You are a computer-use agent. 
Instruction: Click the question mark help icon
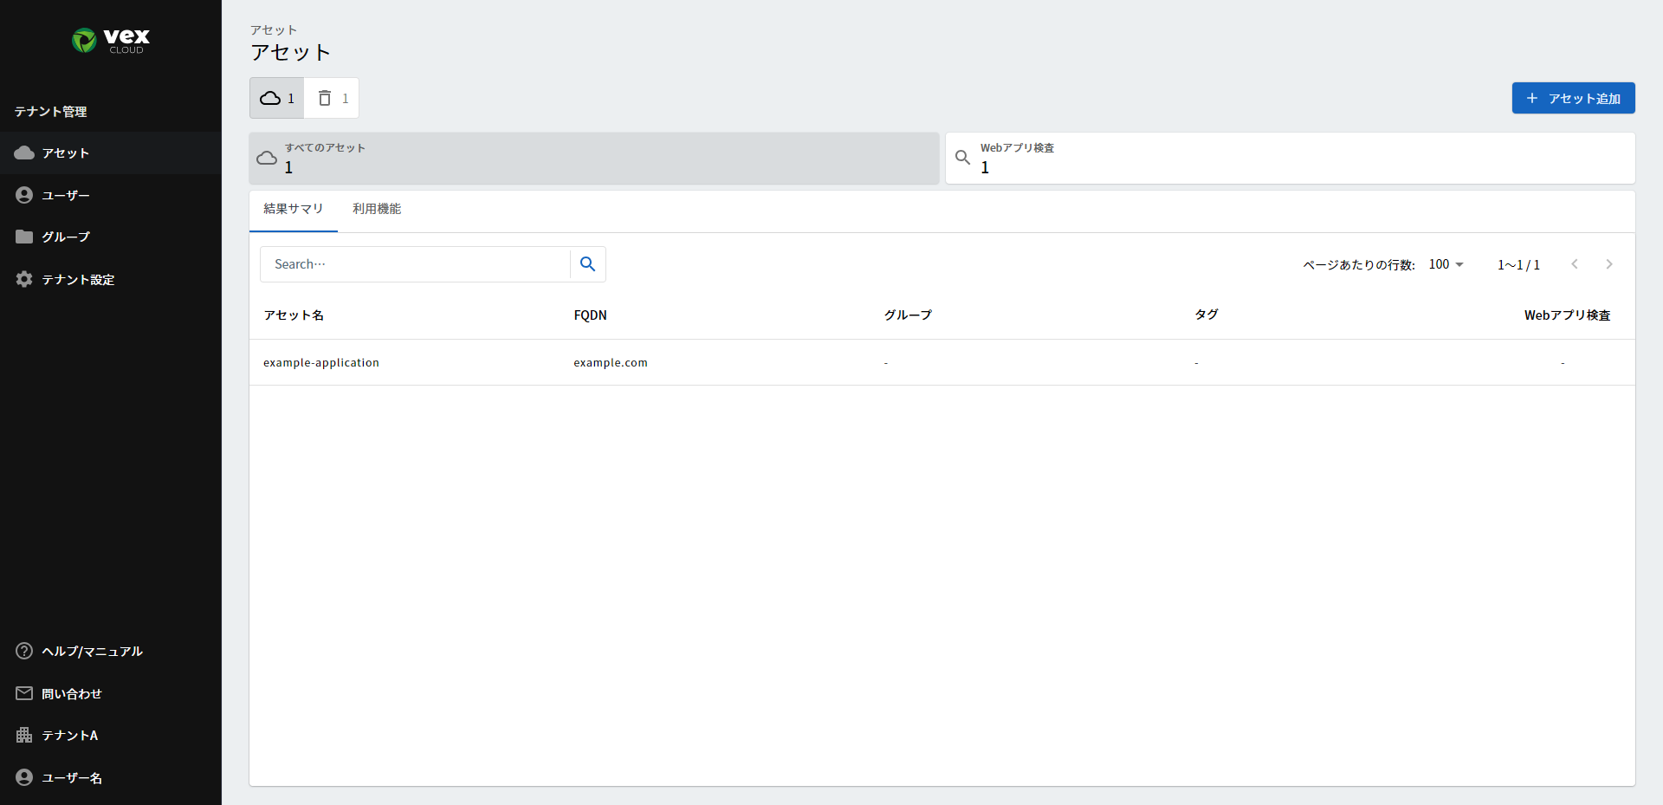[x=24, y=651]
